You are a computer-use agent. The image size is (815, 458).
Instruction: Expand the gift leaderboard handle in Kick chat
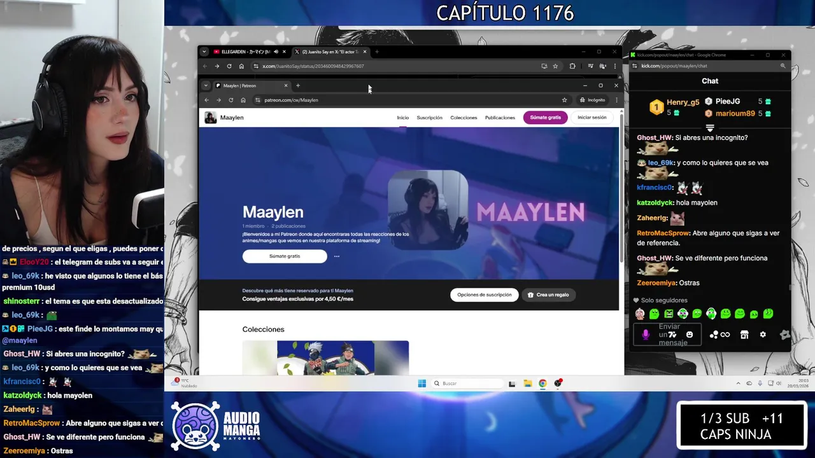coord(710,128)
